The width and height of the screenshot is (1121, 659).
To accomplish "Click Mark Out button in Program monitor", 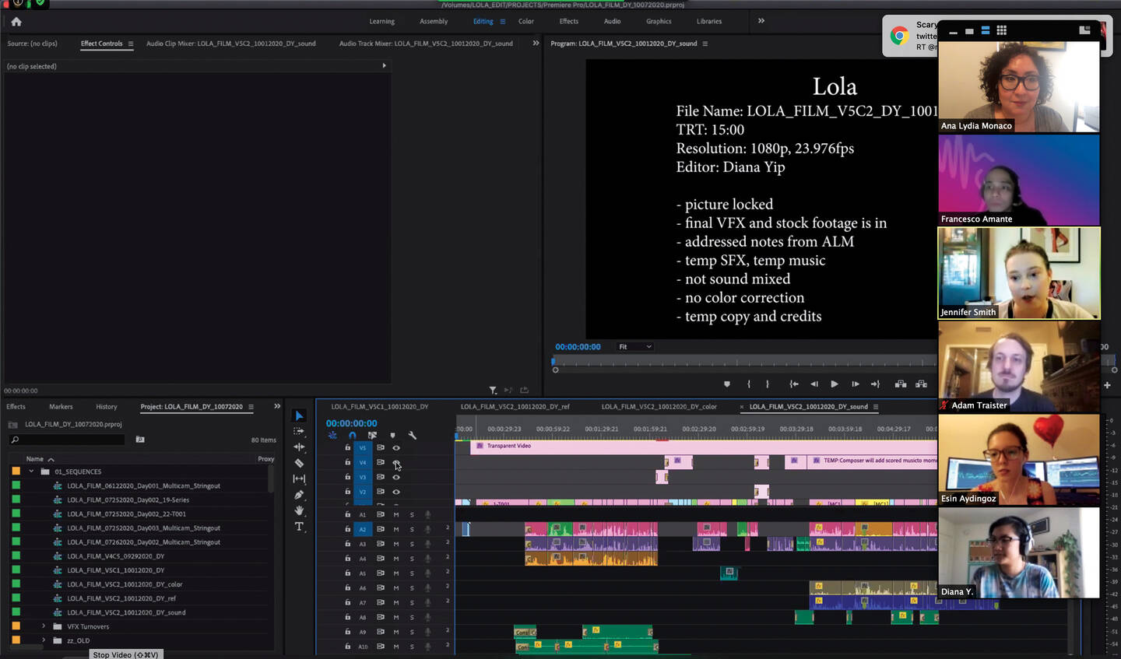I will [x=768, y=384].
